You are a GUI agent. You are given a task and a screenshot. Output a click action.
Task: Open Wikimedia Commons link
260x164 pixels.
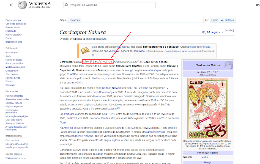click(x=16, y=158)
